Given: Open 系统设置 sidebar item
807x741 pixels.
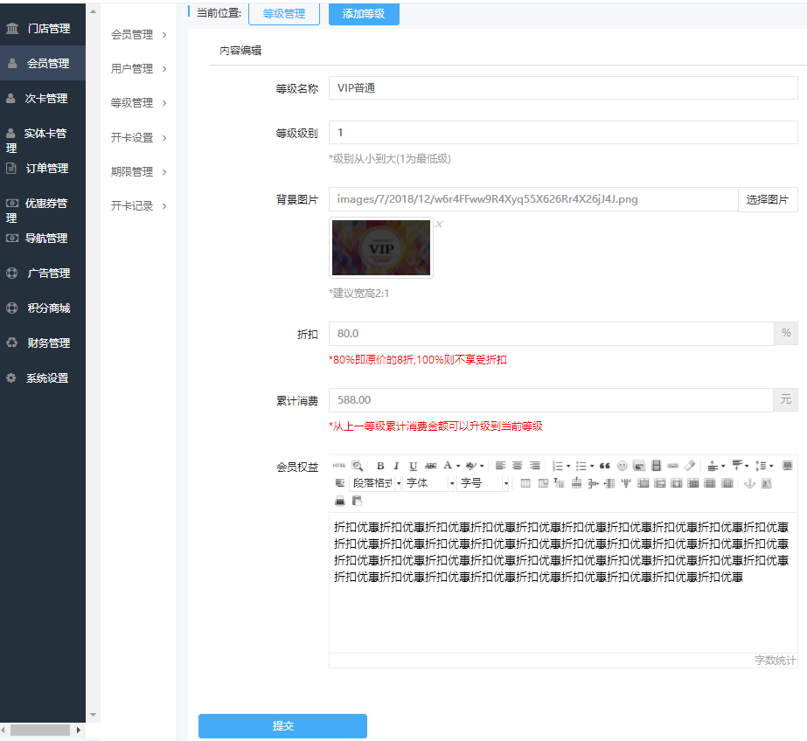Looking at the screenshot, I should point(43,378).
